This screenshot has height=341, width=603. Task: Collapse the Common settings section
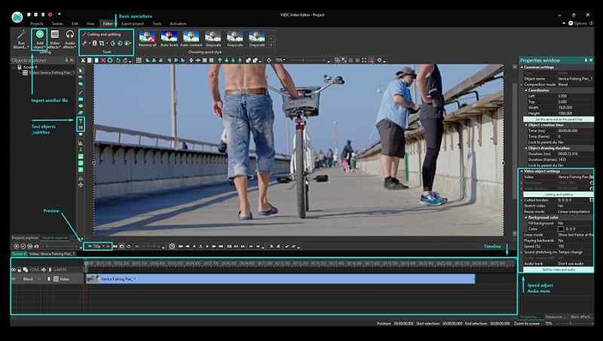[522, 67]
